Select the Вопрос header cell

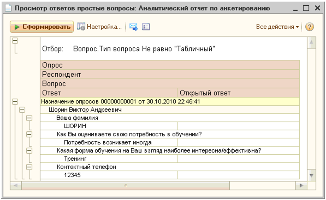coord(170,83)
